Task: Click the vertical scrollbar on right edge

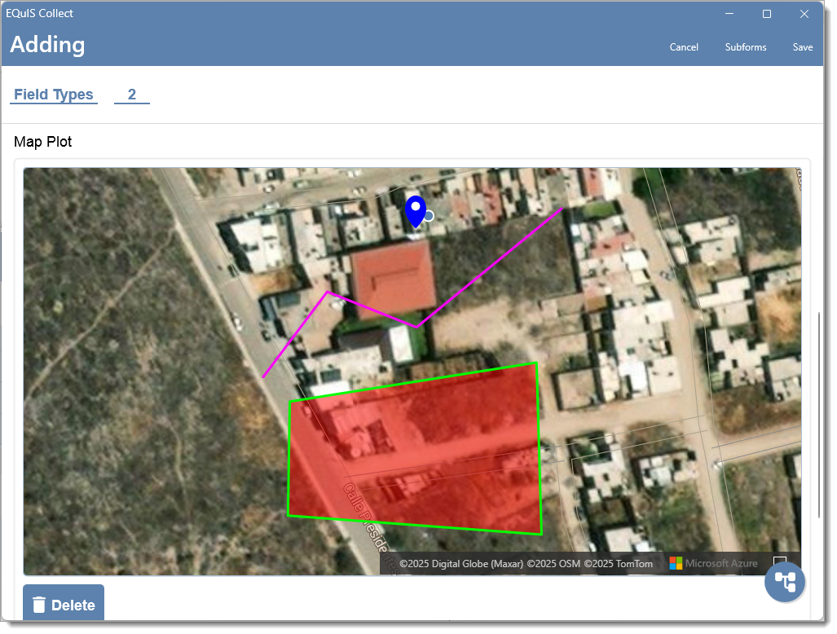Action: (819, 415)
